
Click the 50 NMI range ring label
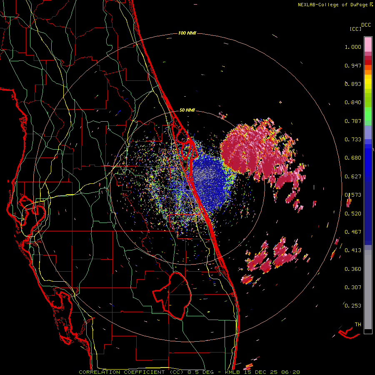click(187, 110)
